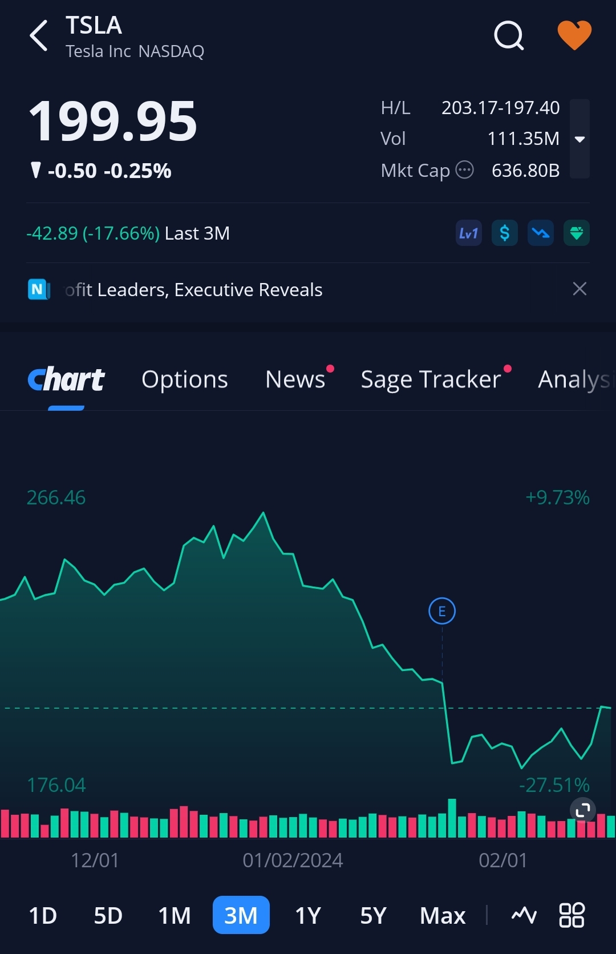Open chart type line icon
This screenshot has width=616, height=954.
(524, 915)
